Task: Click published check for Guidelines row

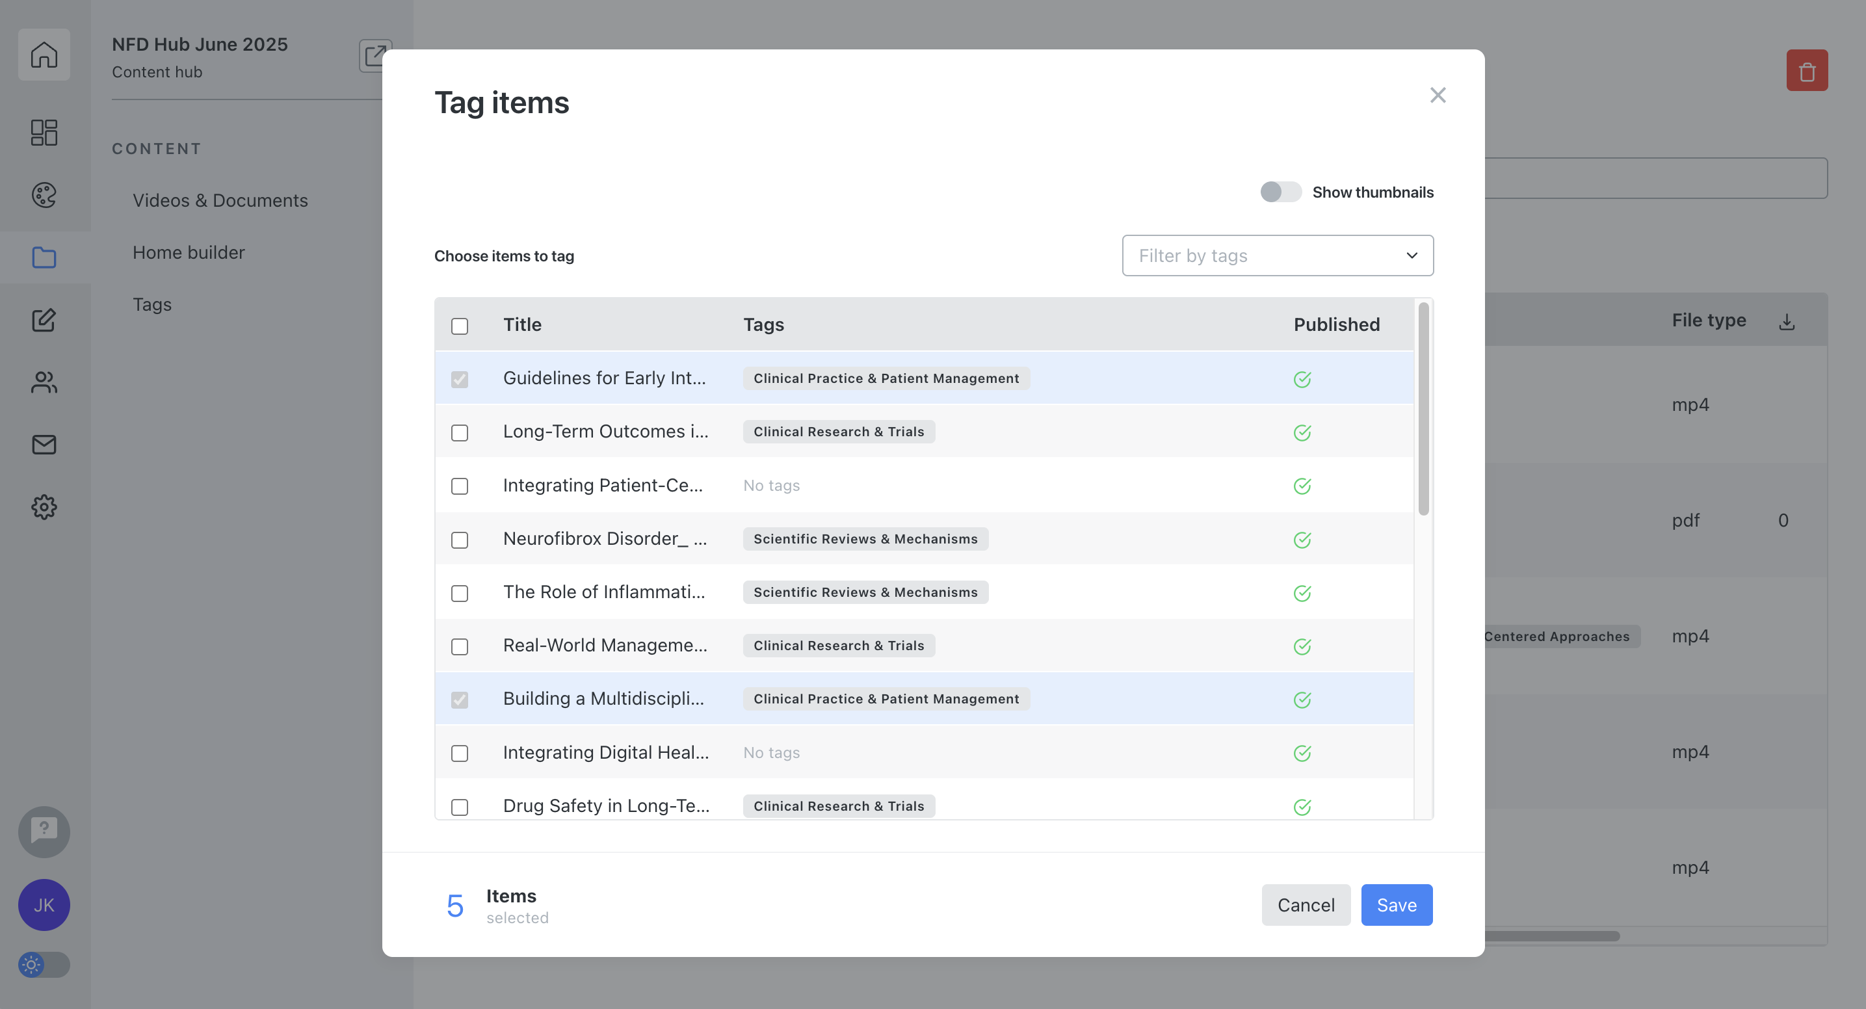Action: 1302,380
